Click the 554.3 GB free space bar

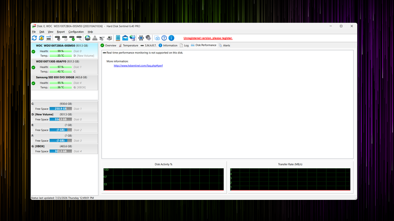click(61, 119)
